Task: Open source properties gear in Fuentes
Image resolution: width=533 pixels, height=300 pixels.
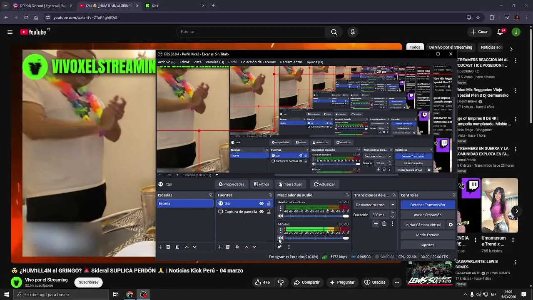Action: [237, 247]
